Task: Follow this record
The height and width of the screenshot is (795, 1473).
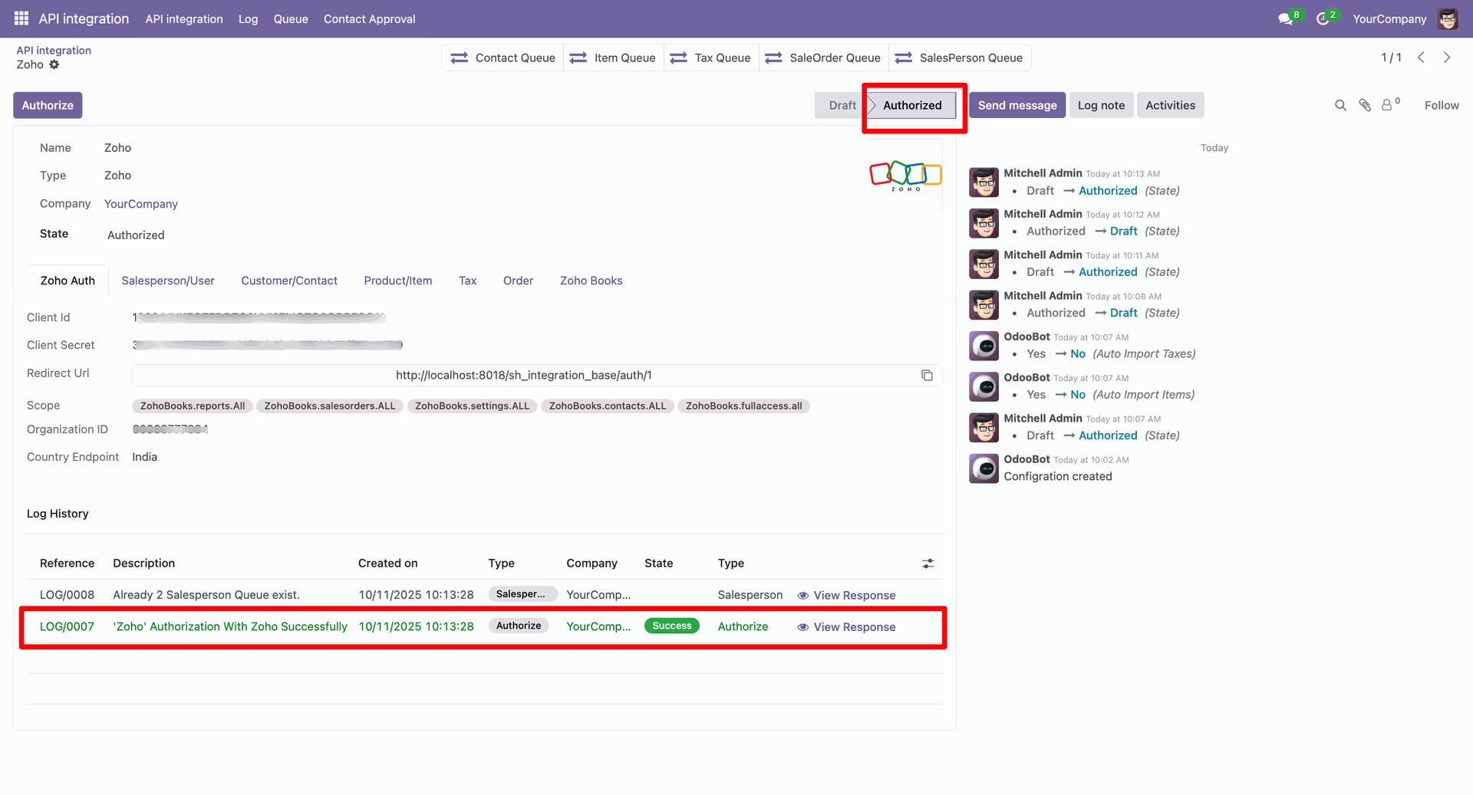Action: point(1442,105)
